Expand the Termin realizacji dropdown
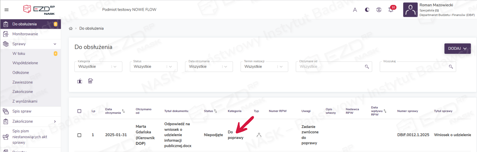 click(x=264, y=67)
